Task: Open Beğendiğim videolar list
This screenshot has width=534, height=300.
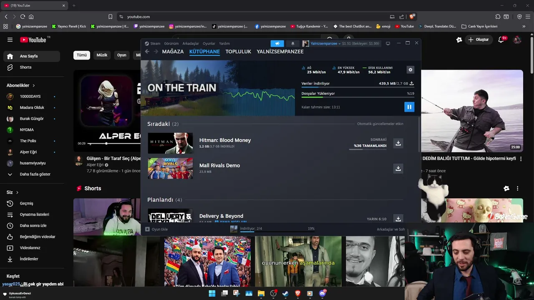Action: (32, 237)
